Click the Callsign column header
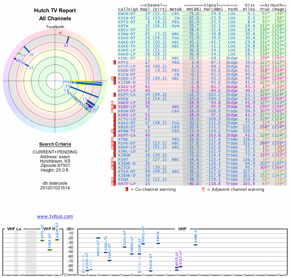The image size is (290, 278). (128, 9)
